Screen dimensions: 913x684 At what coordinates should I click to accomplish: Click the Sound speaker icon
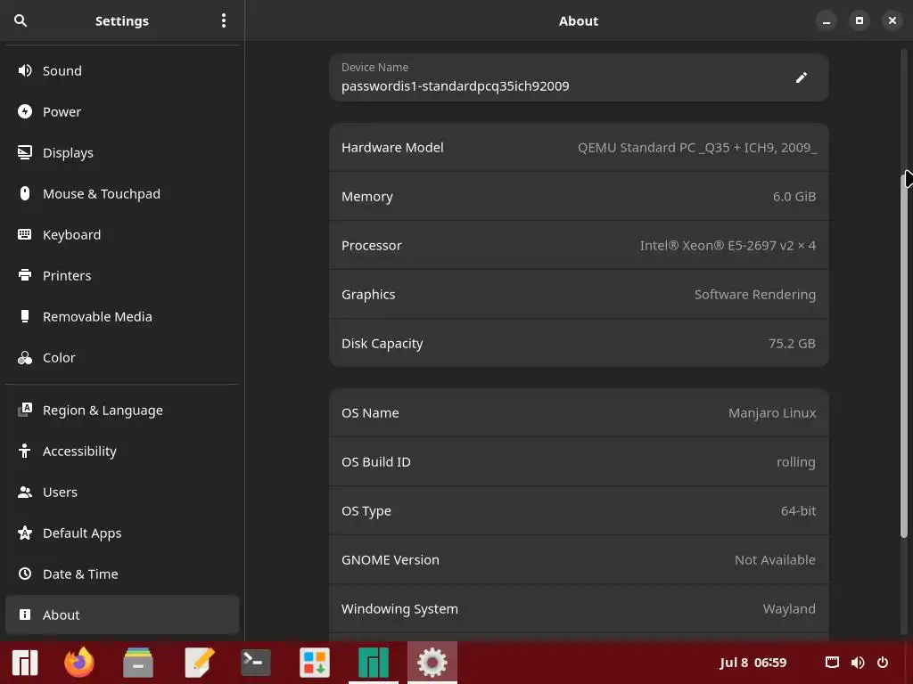tap(24, 71)
